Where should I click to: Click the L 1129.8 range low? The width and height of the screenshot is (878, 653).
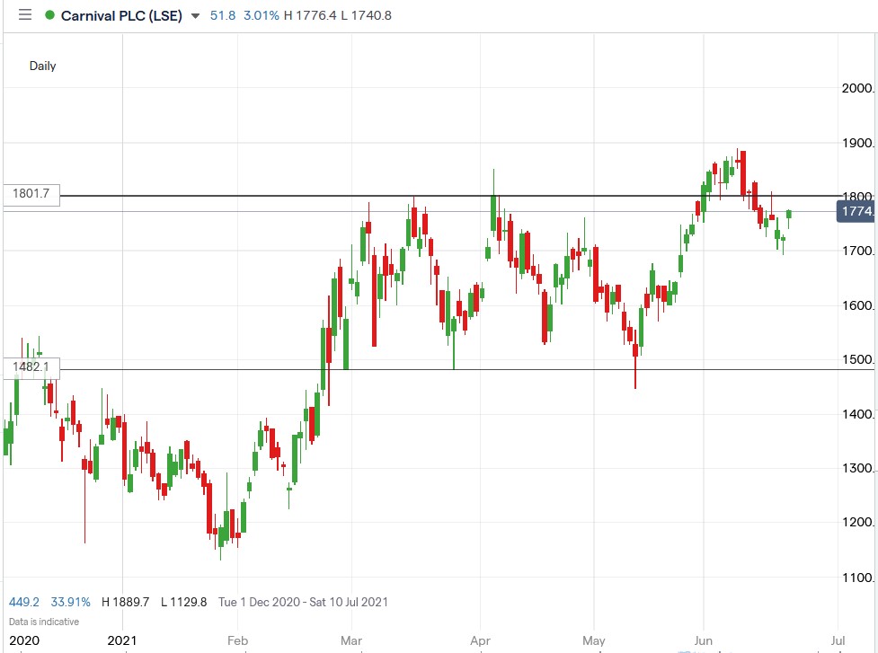point(183,602)
